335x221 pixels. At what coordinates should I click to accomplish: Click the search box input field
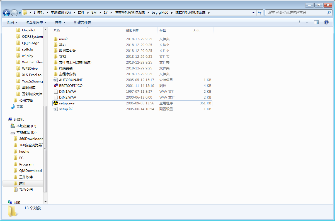(297, 13)
